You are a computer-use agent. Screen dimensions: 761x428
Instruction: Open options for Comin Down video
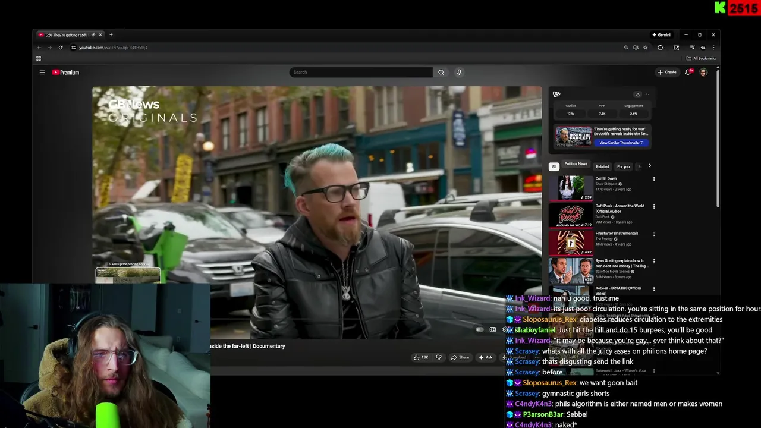click(x=654, y=179)
